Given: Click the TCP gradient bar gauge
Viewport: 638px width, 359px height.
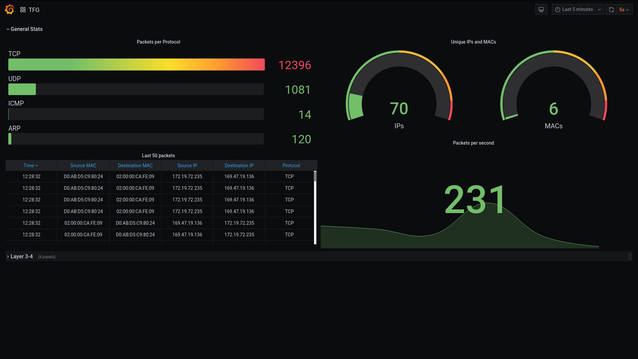Looking at the screenshot, I should (x=137, y=64).
